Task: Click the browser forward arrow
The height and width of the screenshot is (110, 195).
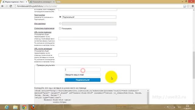Action: coord(6,6)
